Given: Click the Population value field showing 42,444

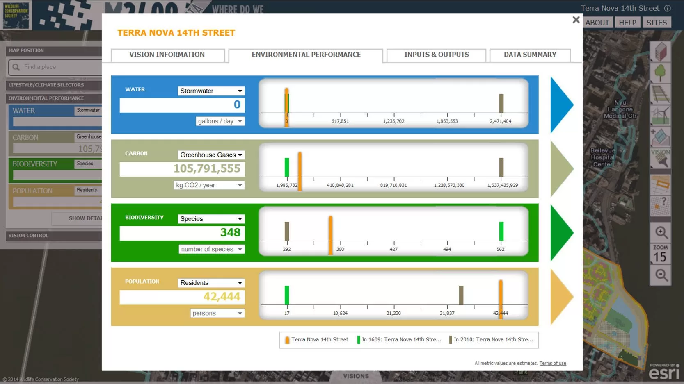Looking at the screenshot, I should tap(182, 297).
